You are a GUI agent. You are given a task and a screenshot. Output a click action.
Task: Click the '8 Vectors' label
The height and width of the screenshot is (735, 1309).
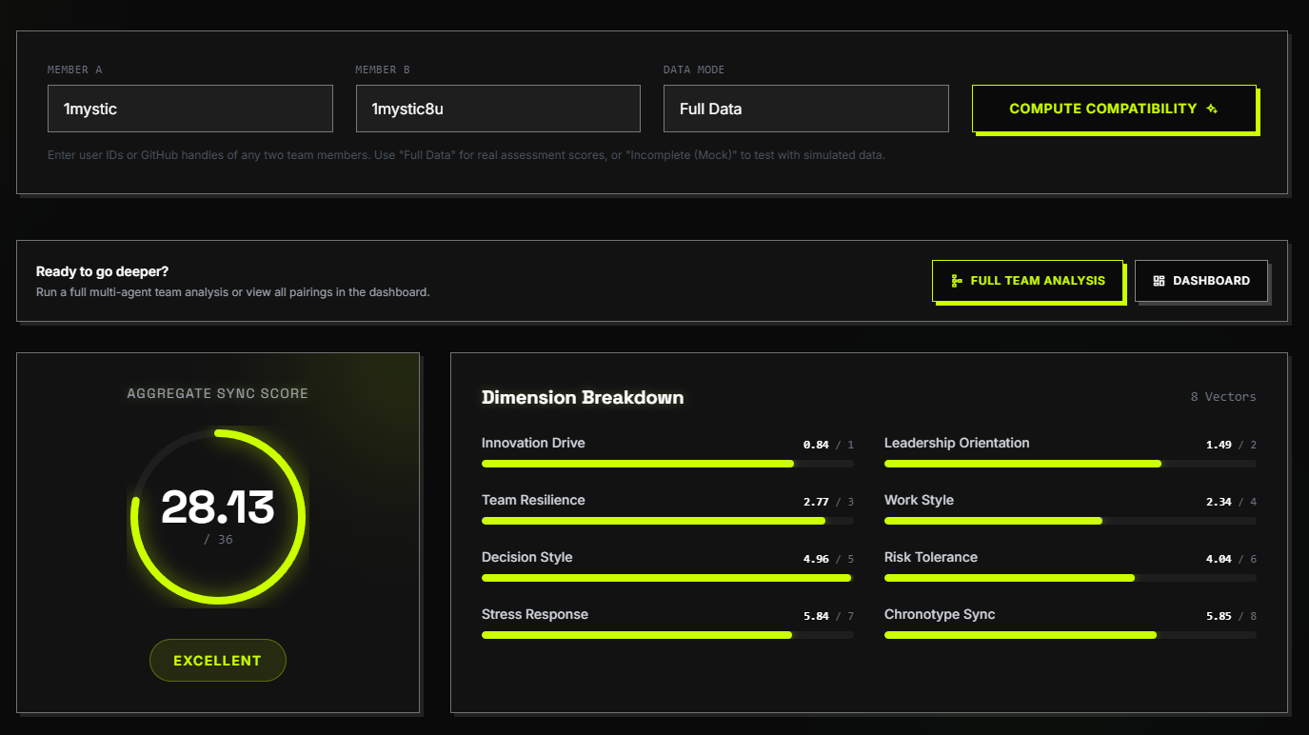point(1223,397)
